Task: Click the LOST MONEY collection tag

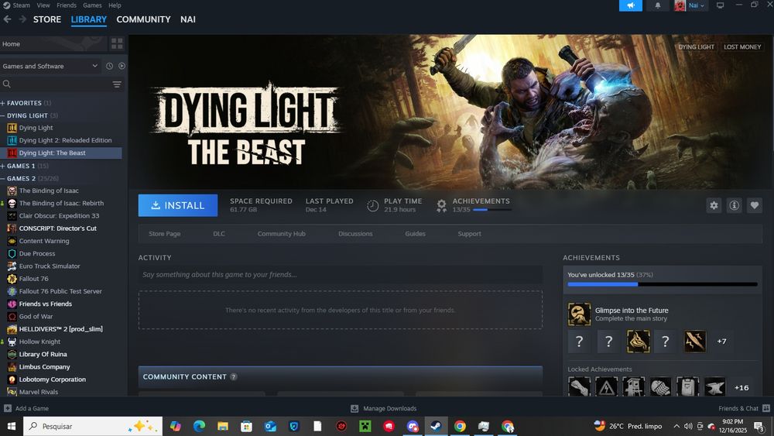Action: [742, 47]
